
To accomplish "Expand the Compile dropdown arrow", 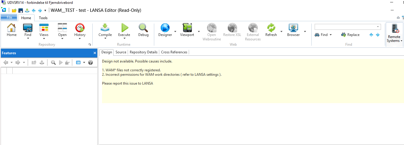I will click(x=105, y=39).
